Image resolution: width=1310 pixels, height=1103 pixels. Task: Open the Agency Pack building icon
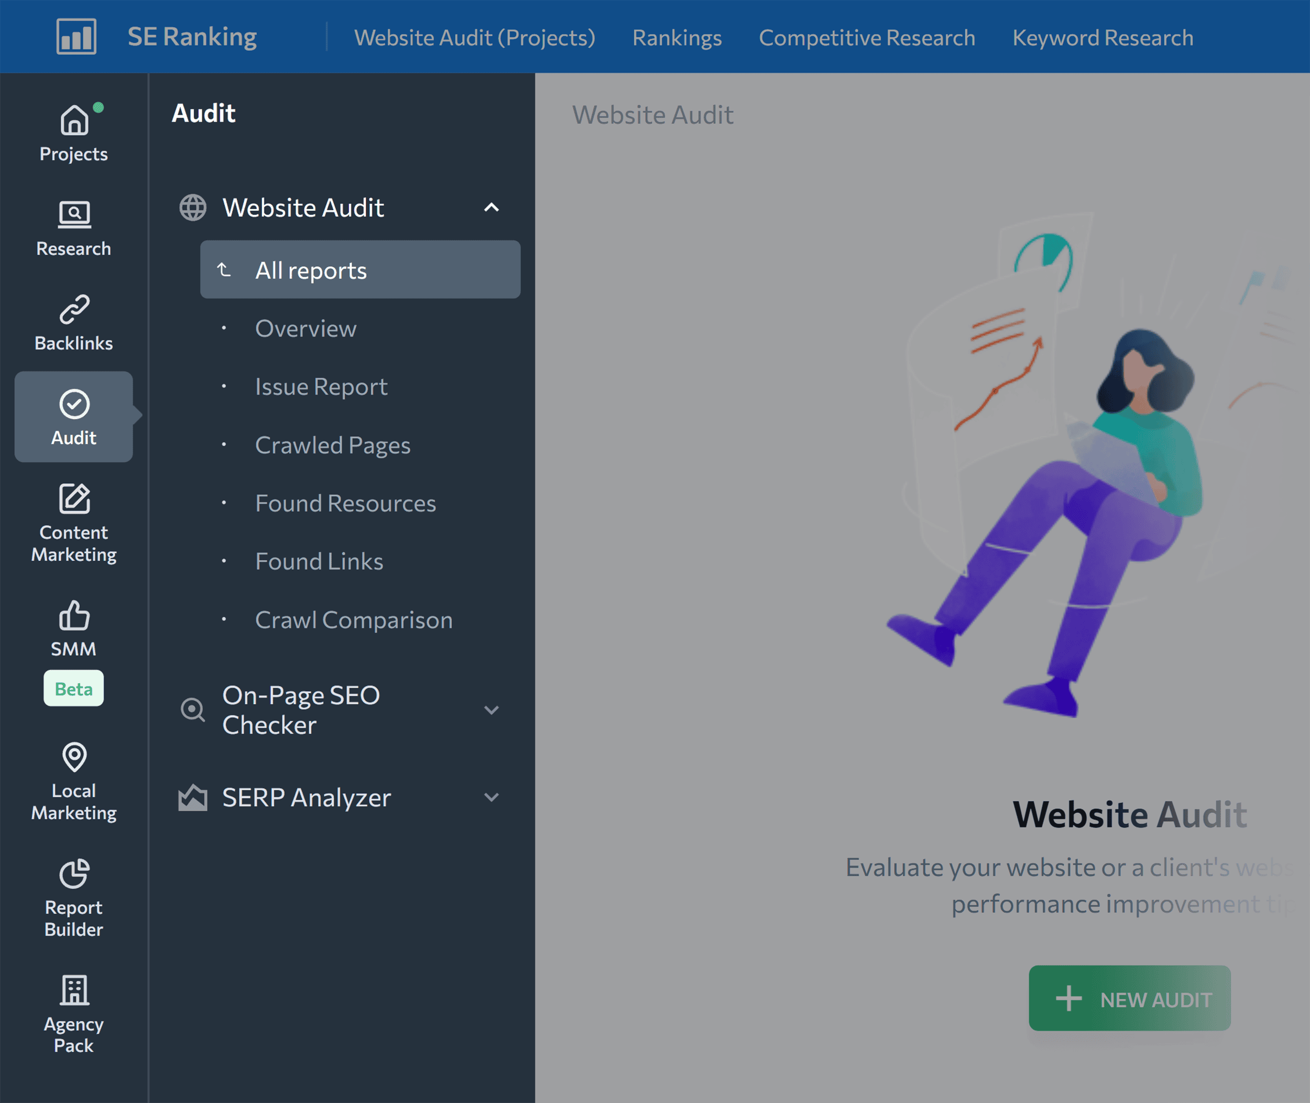click(73, 991)
